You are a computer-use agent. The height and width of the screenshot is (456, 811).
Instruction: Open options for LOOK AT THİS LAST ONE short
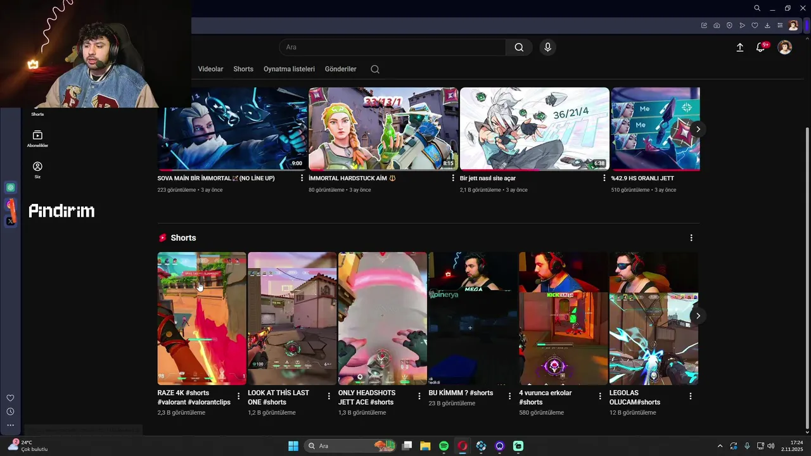[329, 396]
